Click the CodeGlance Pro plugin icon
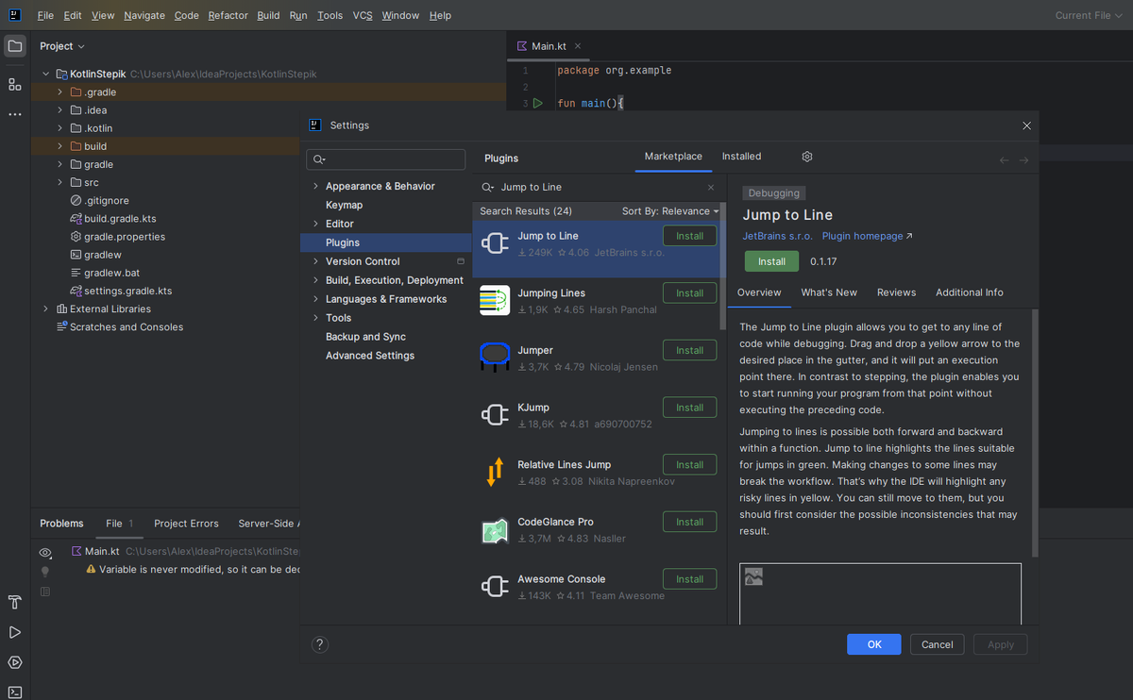The height and width of the screenshot is (700, 1133). pos(495,530)
